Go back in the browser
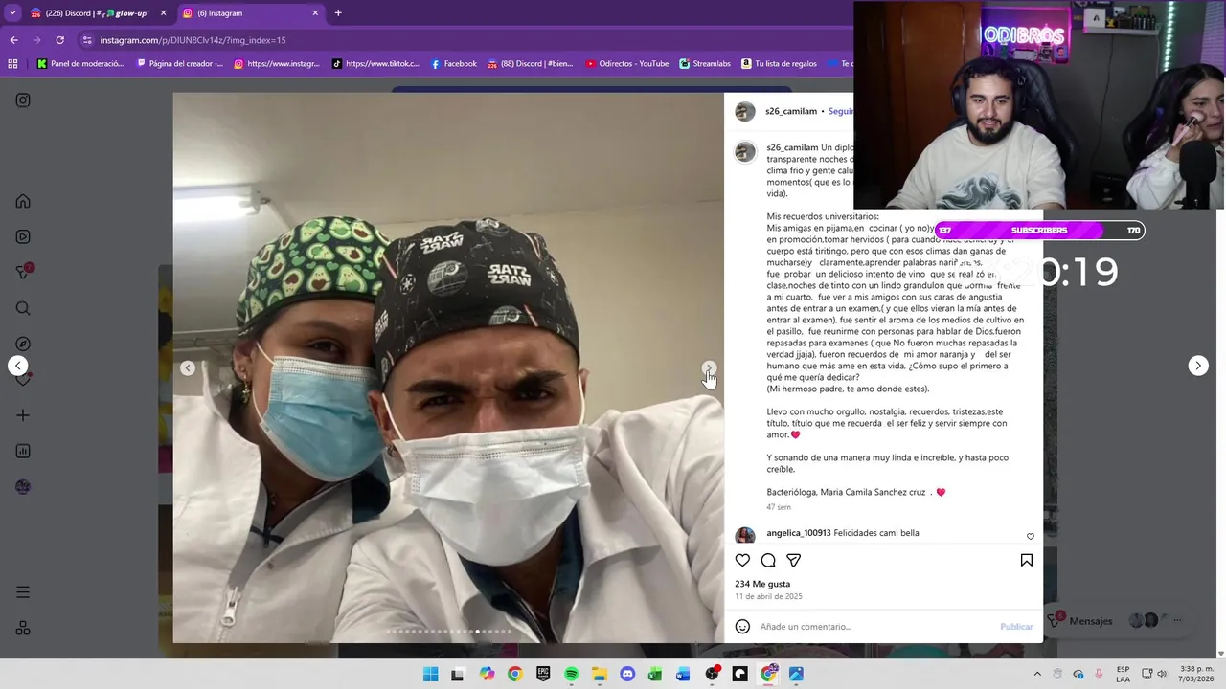 pos(13,40)
